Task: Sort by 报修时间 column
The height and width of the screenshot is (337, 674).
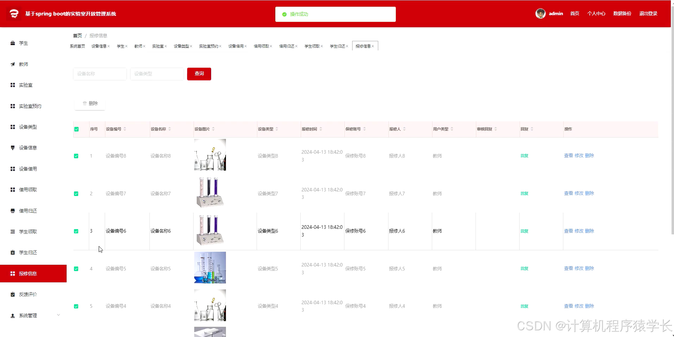Action: click(321, 129)
